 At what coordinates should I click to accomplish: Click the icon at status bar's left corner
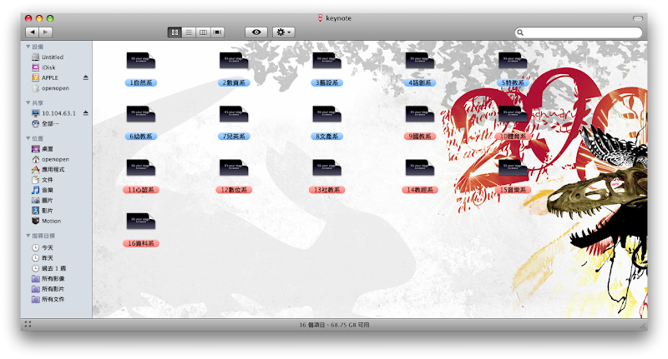coord(28,325)
